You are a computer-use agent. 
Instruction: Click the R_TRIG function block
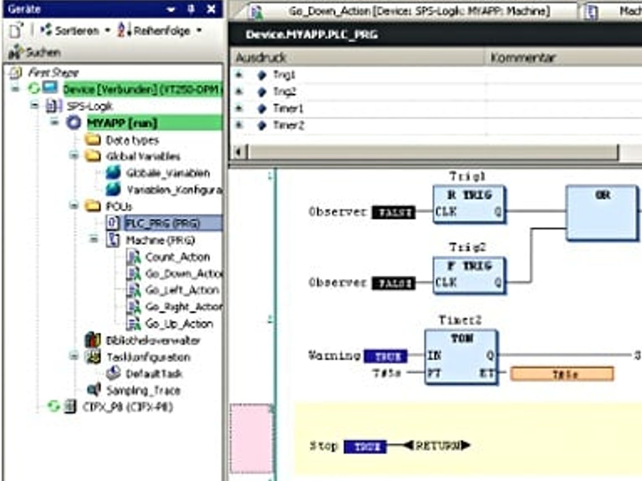point(469,204)
